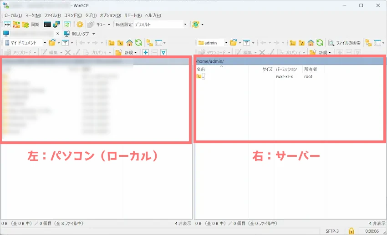
Task: Sort remote files by サイズ column header
Action: 261,69
